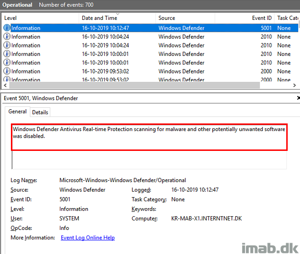Click info icon of 10:04:24 first event row
This screenshot has height=254, width=300.
tap(7, 36)
